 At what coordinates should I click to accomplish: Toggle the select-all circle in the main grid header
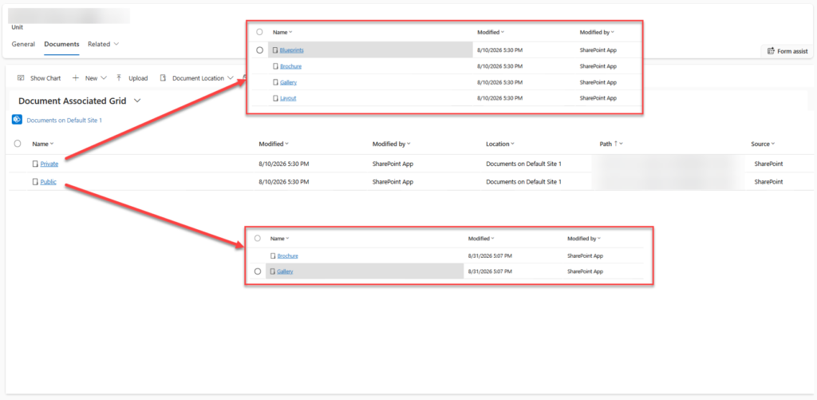coord(18,144)
